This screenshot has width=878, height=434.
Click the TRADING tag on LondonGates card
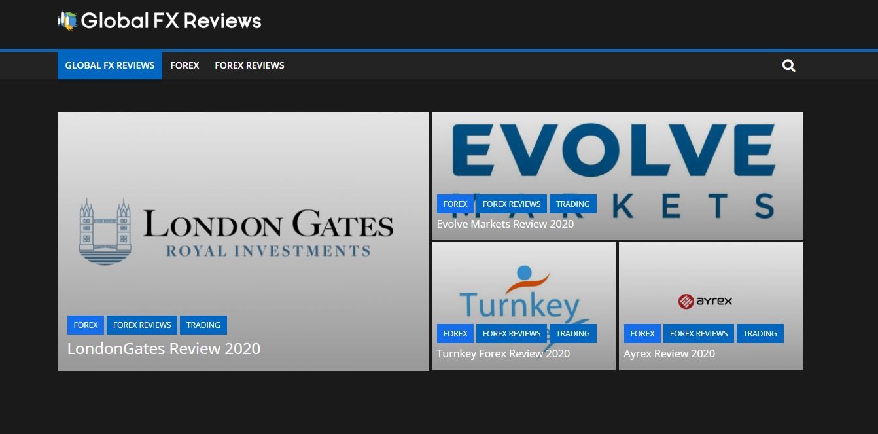pyautogui.click(x=203, y=325)
